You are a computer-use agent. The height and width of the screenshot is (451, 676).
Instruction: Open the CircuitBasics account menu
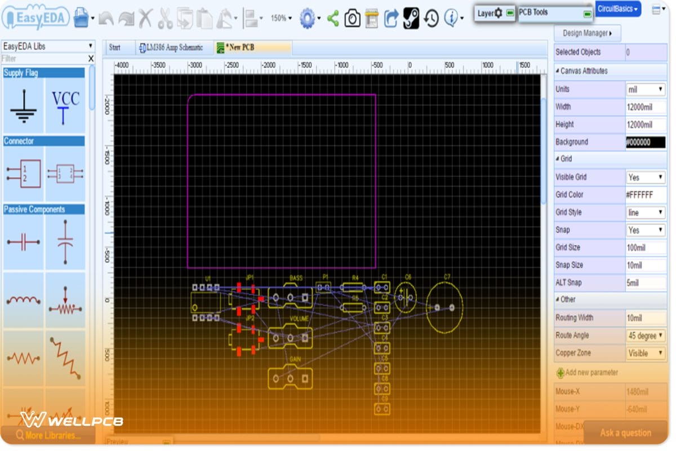(x=618, y=9)
